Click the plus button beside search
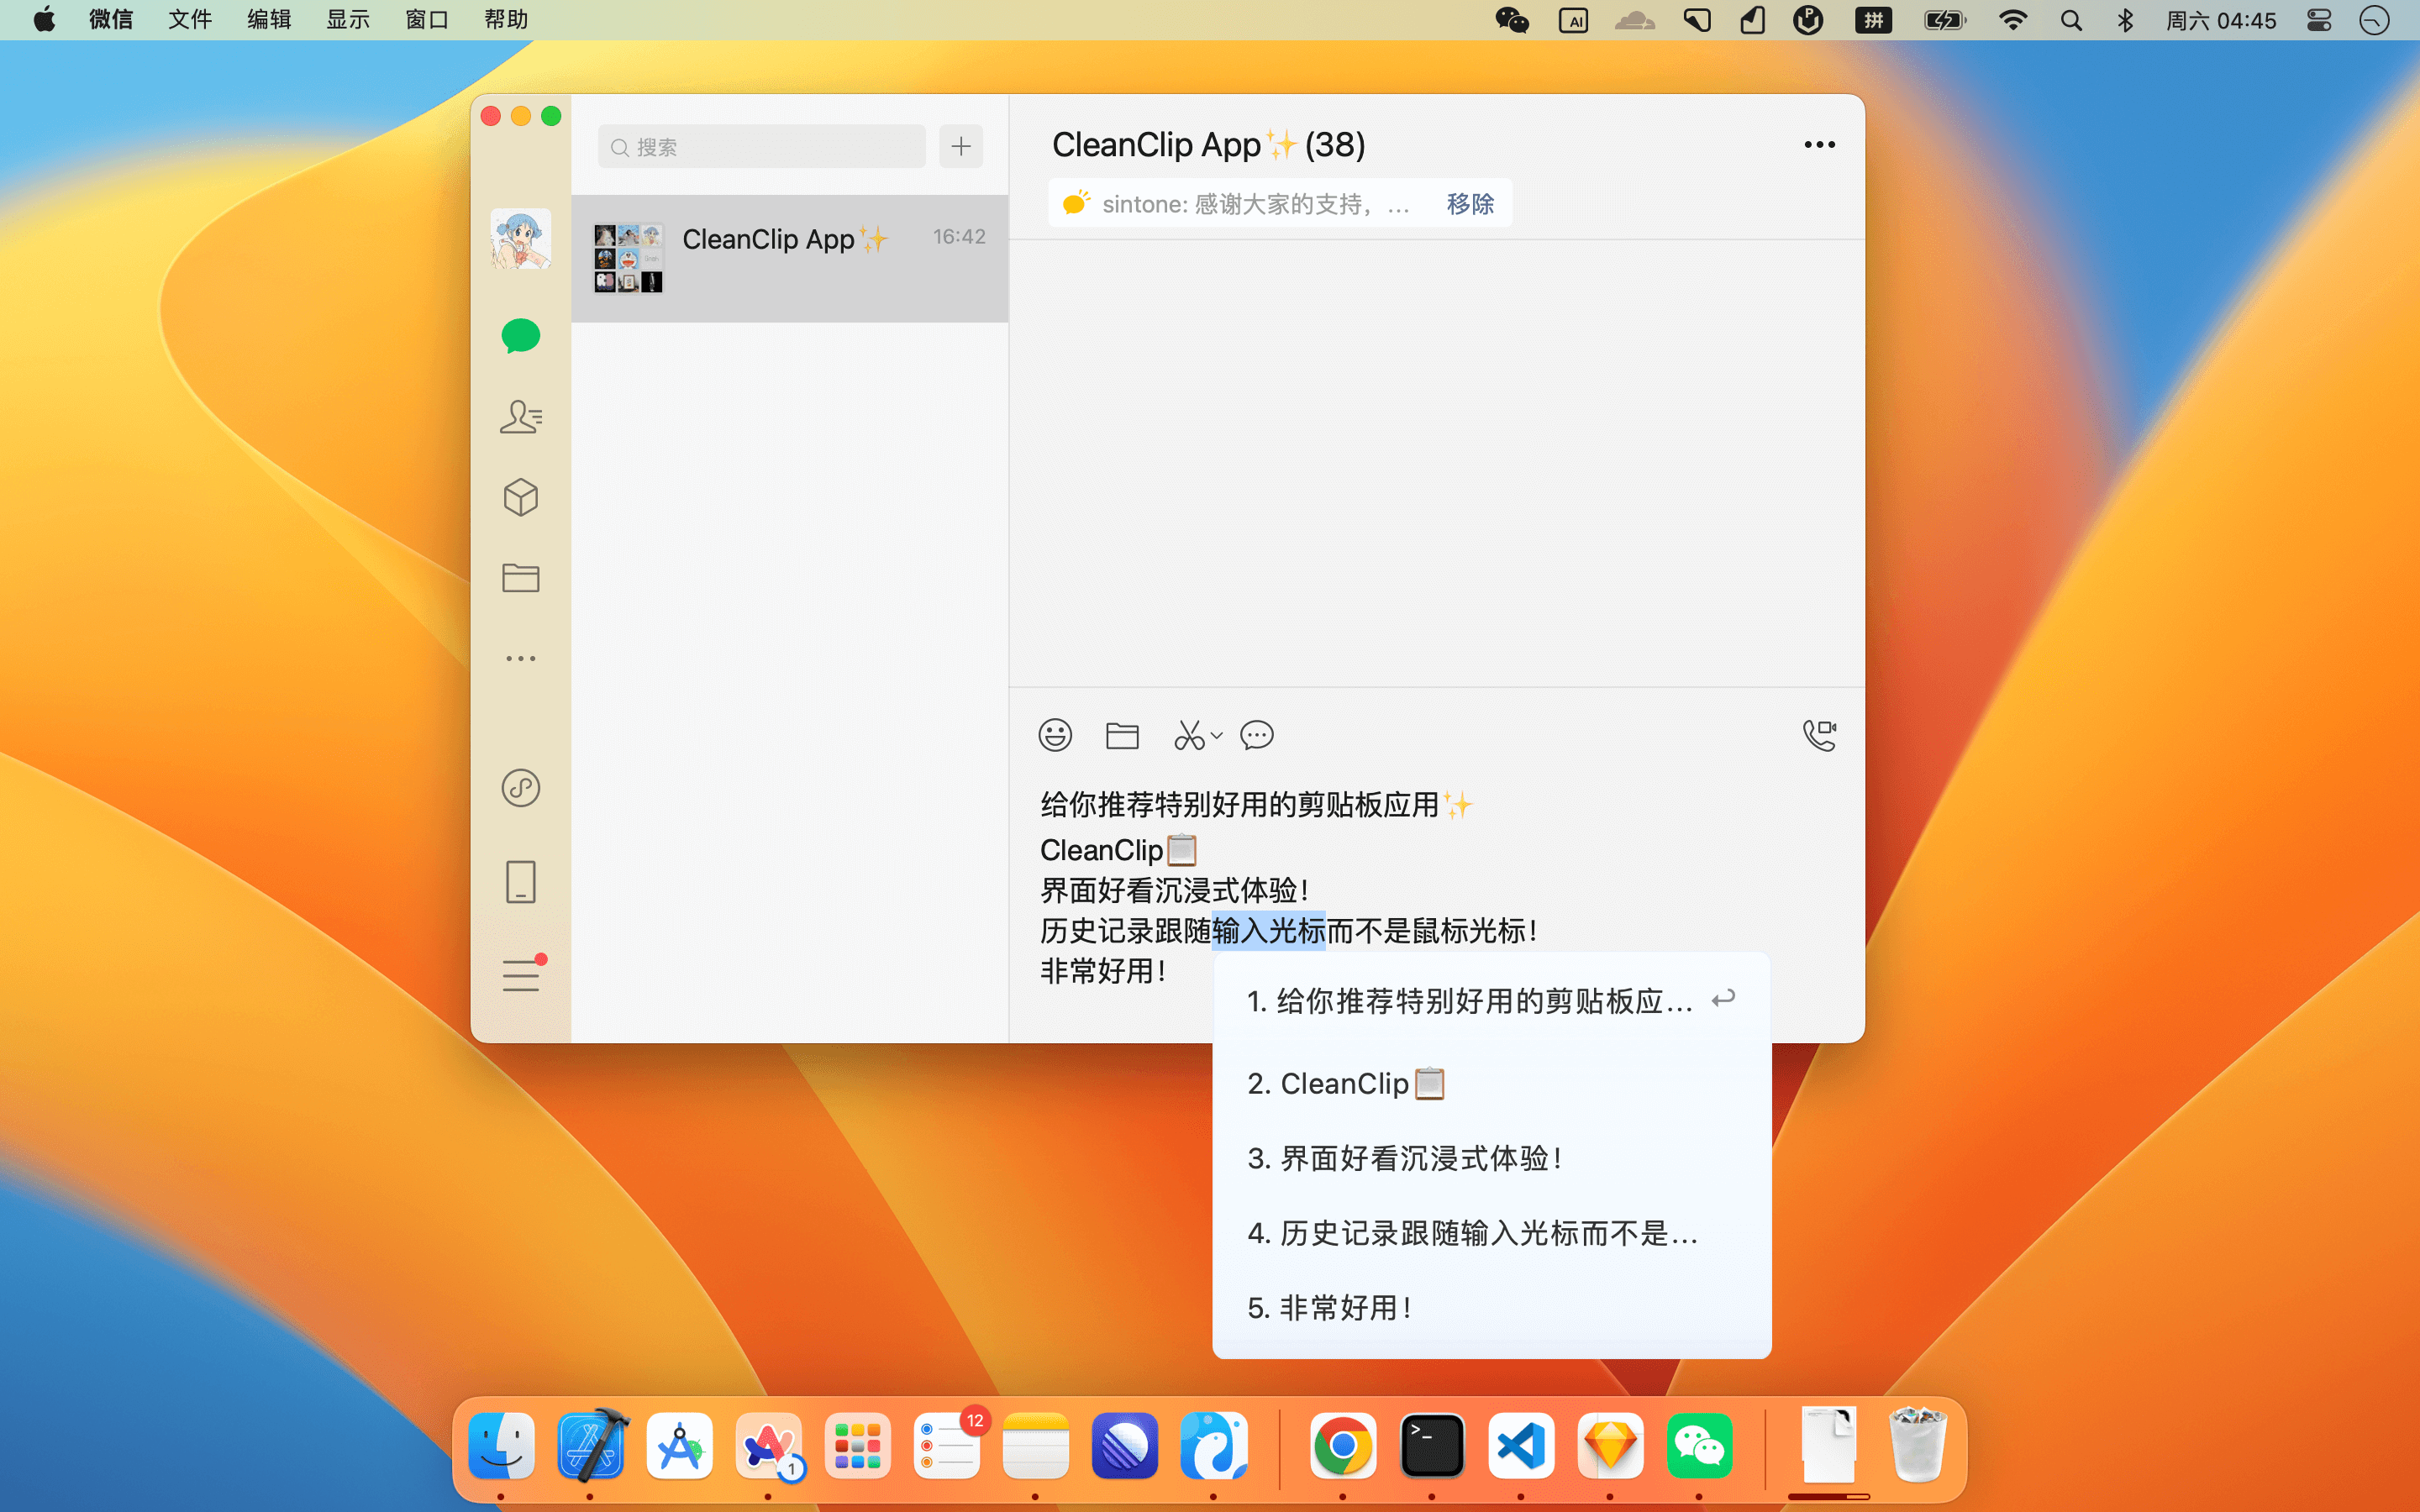This screenshot has width=2420, height=1512. 960,147
